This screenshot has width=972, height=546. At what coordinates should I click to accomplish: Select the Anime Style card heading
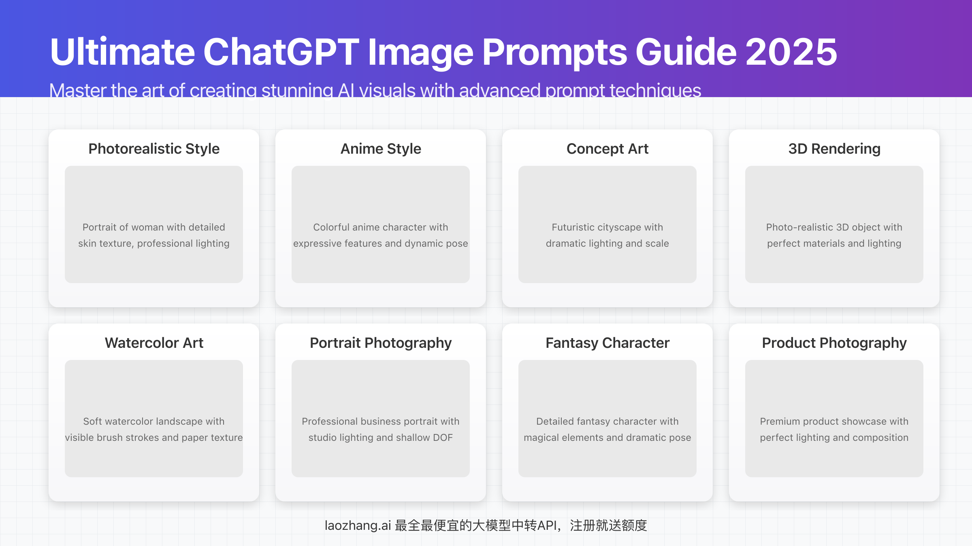(x=381, y=149)
